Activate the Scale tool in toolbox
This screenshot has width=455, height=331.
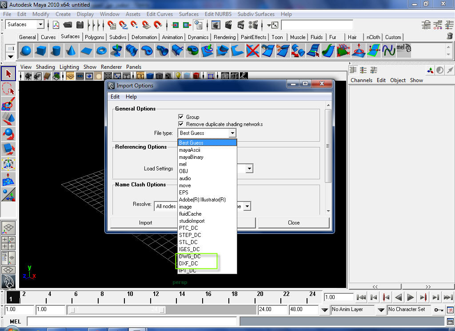pyautogui.click(x=8, y=149)
